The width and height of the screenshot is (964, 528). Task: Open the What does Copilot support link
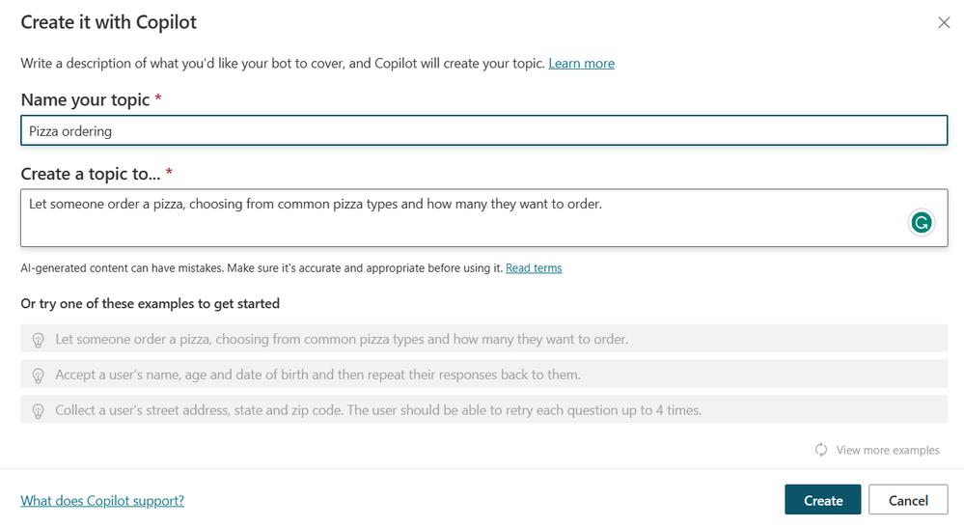(102, 500)
